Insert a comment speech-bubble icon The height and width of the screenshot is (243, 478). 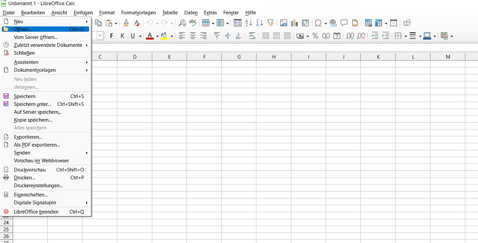344,23
